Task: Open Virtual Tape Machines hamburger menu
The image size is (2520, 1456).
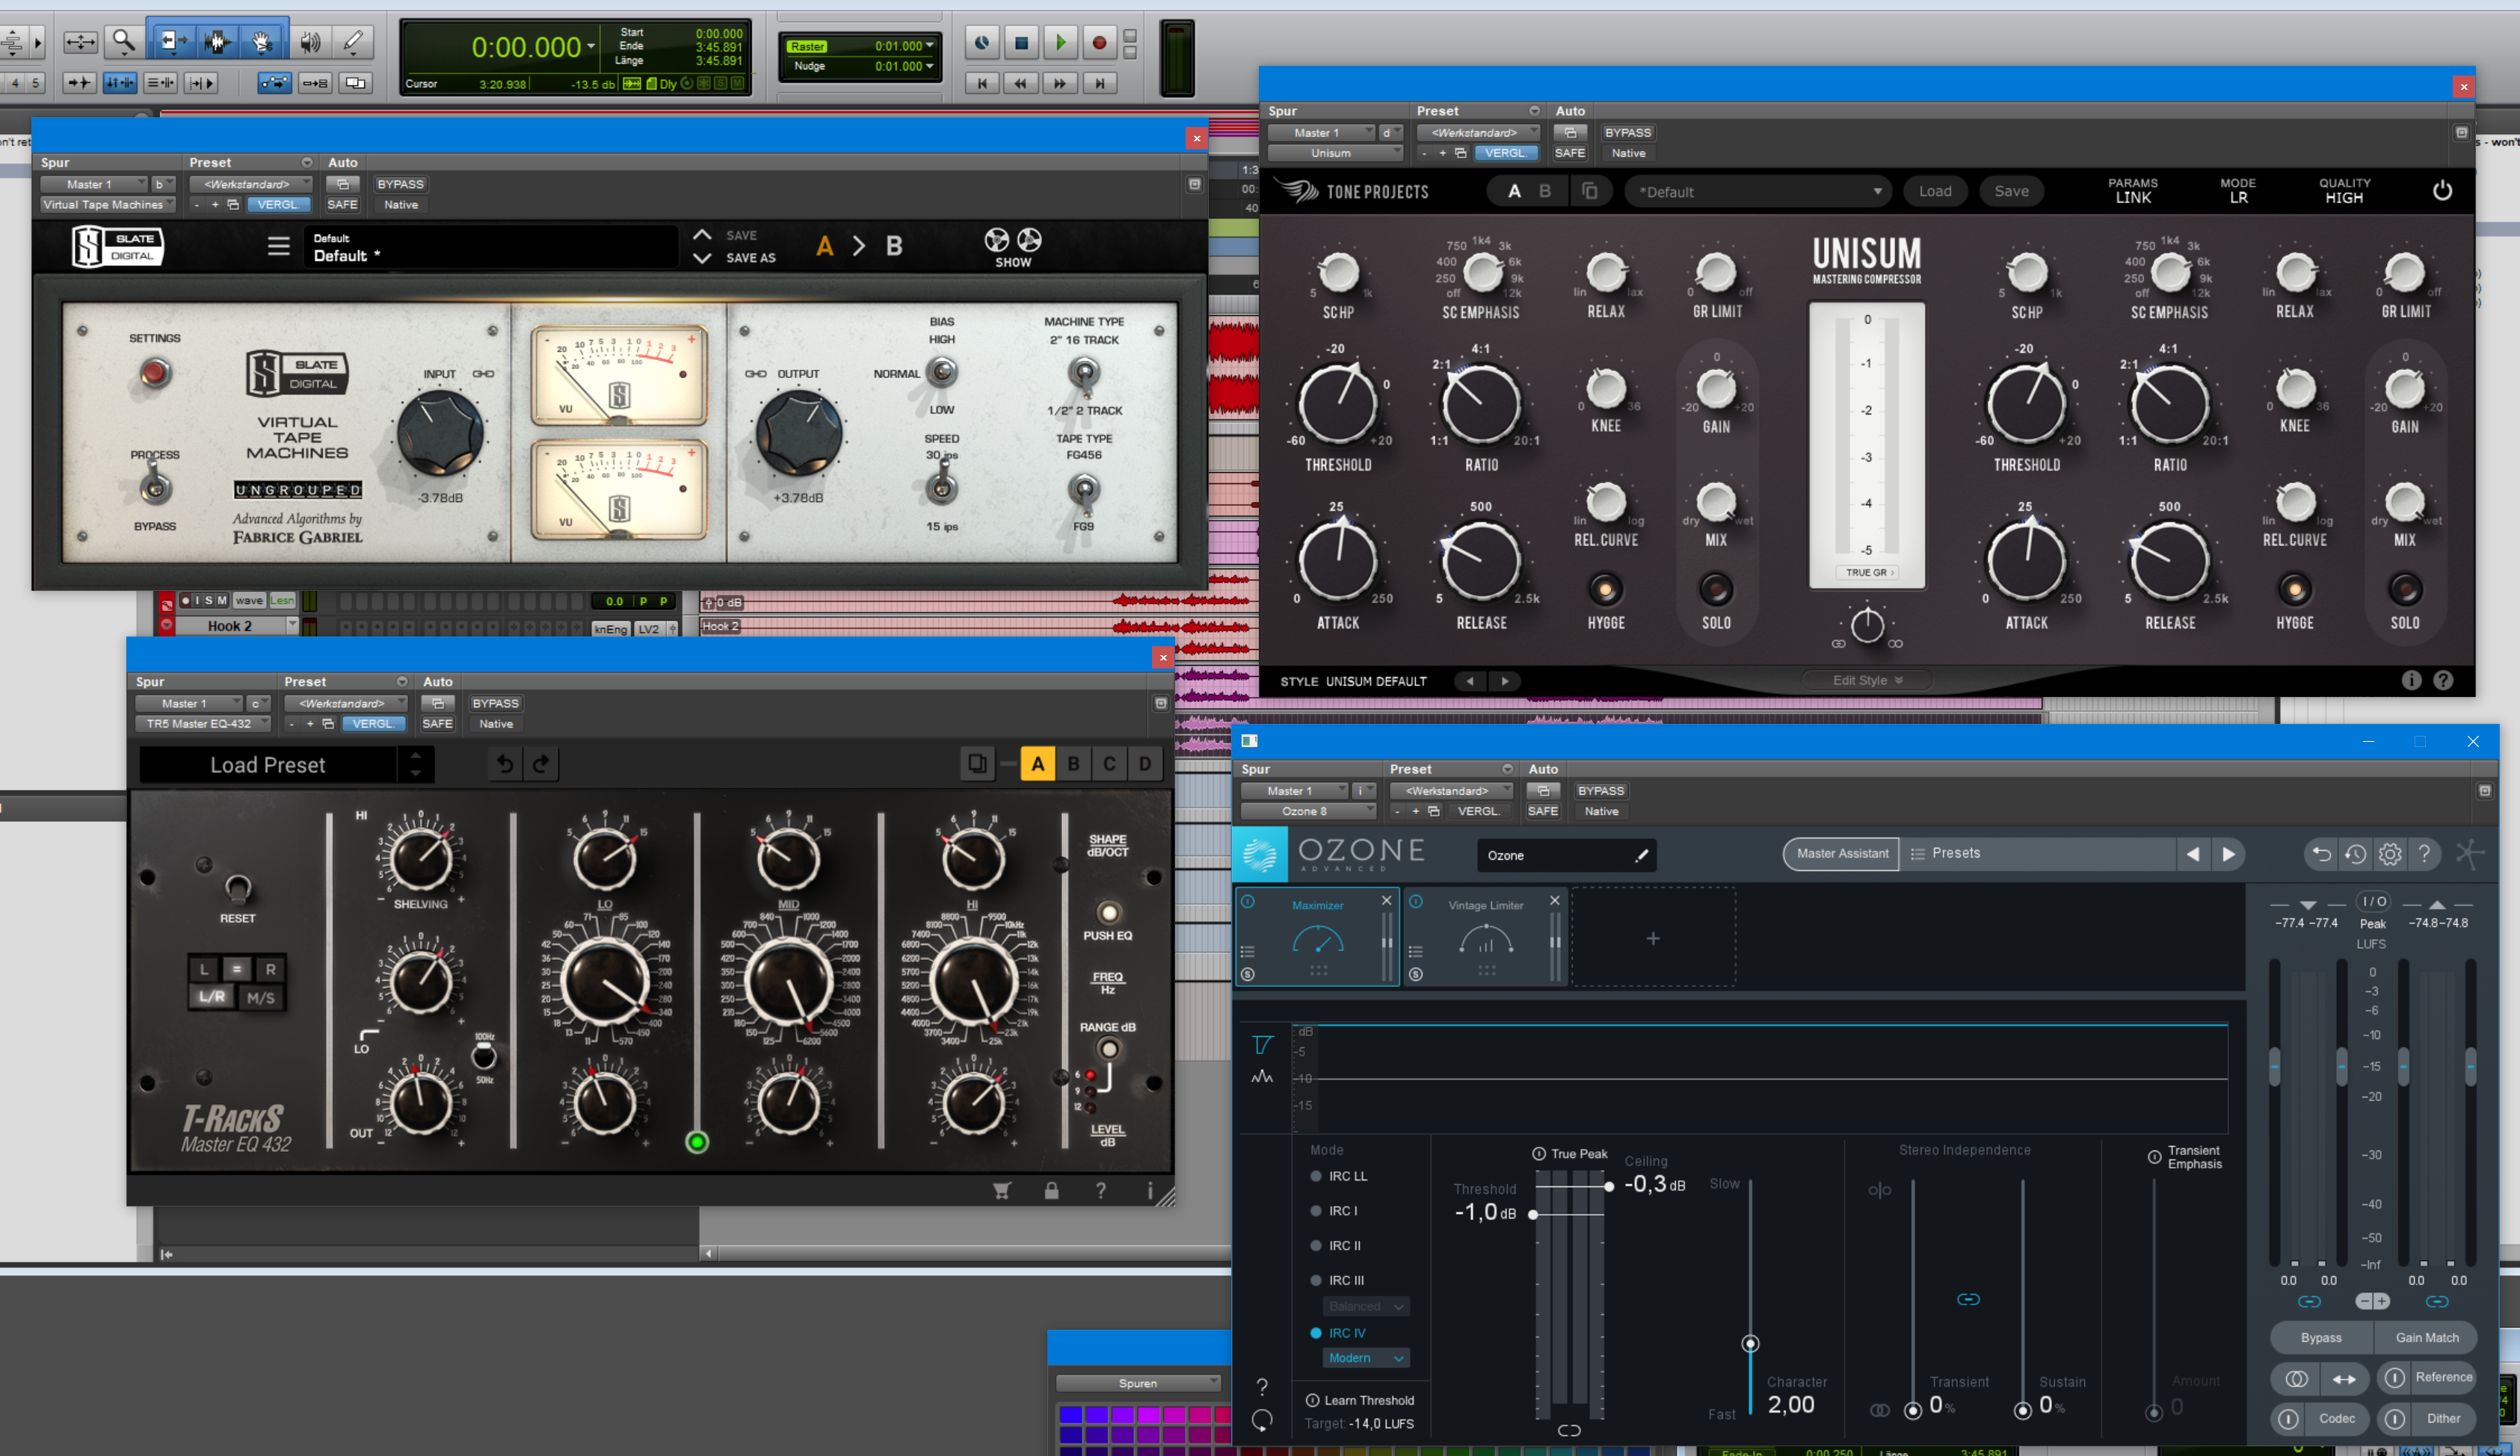Action: pyautogui.click(x=278, y=246)
